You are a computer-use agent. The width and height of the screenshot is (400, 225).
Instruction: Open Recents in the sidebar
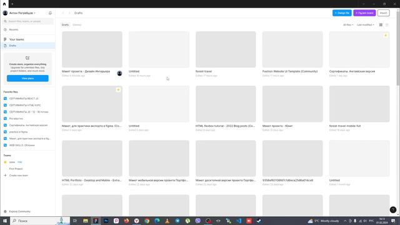(x=28, y=29)
